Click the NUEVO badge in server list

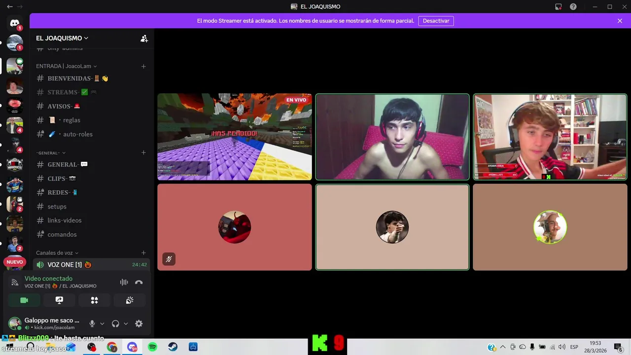(x=15, y=262)
